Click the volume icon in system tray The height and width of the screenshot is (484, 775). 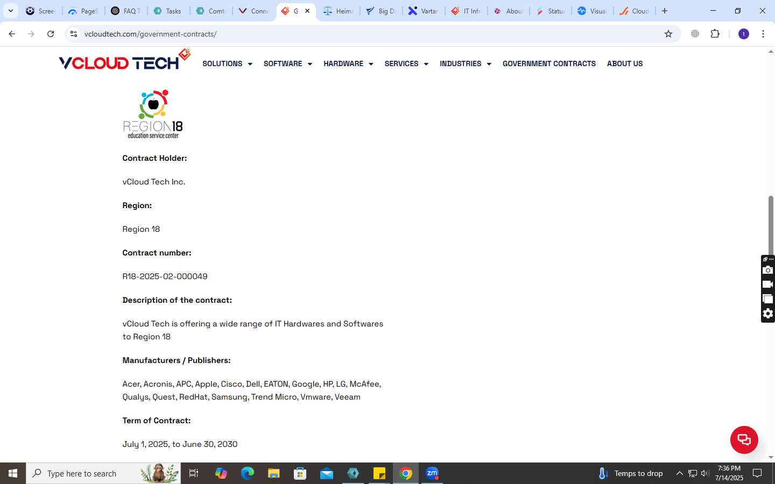705,473
